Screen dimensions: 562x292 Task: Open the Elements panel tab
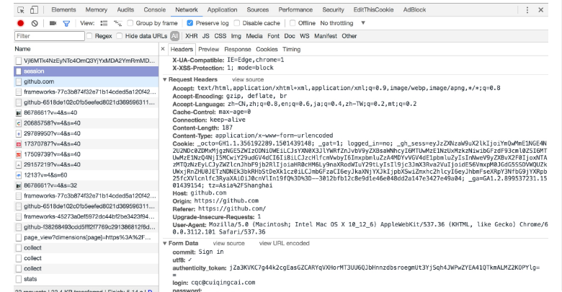point(63,10)
